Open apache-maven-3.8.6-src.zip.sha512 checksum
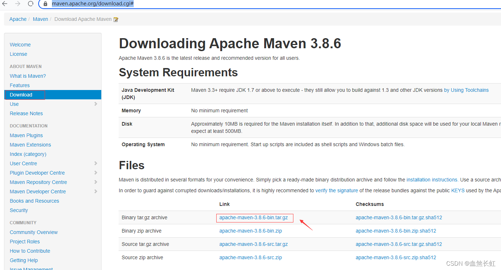 coord(396,257)
